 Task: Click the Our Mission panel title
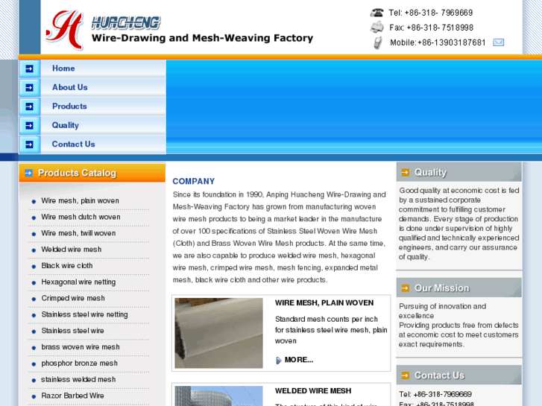coord(442,288)
